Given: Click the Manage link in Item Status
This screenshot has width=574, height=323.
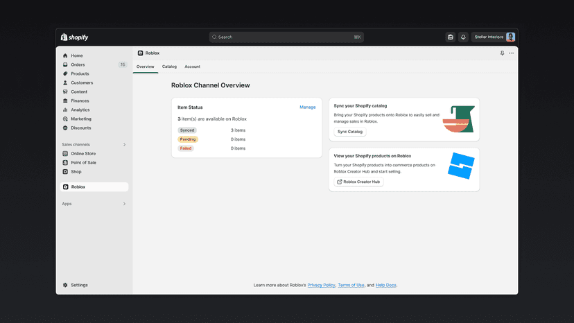Looking at the screenshot, I should [x=308, y=107].
